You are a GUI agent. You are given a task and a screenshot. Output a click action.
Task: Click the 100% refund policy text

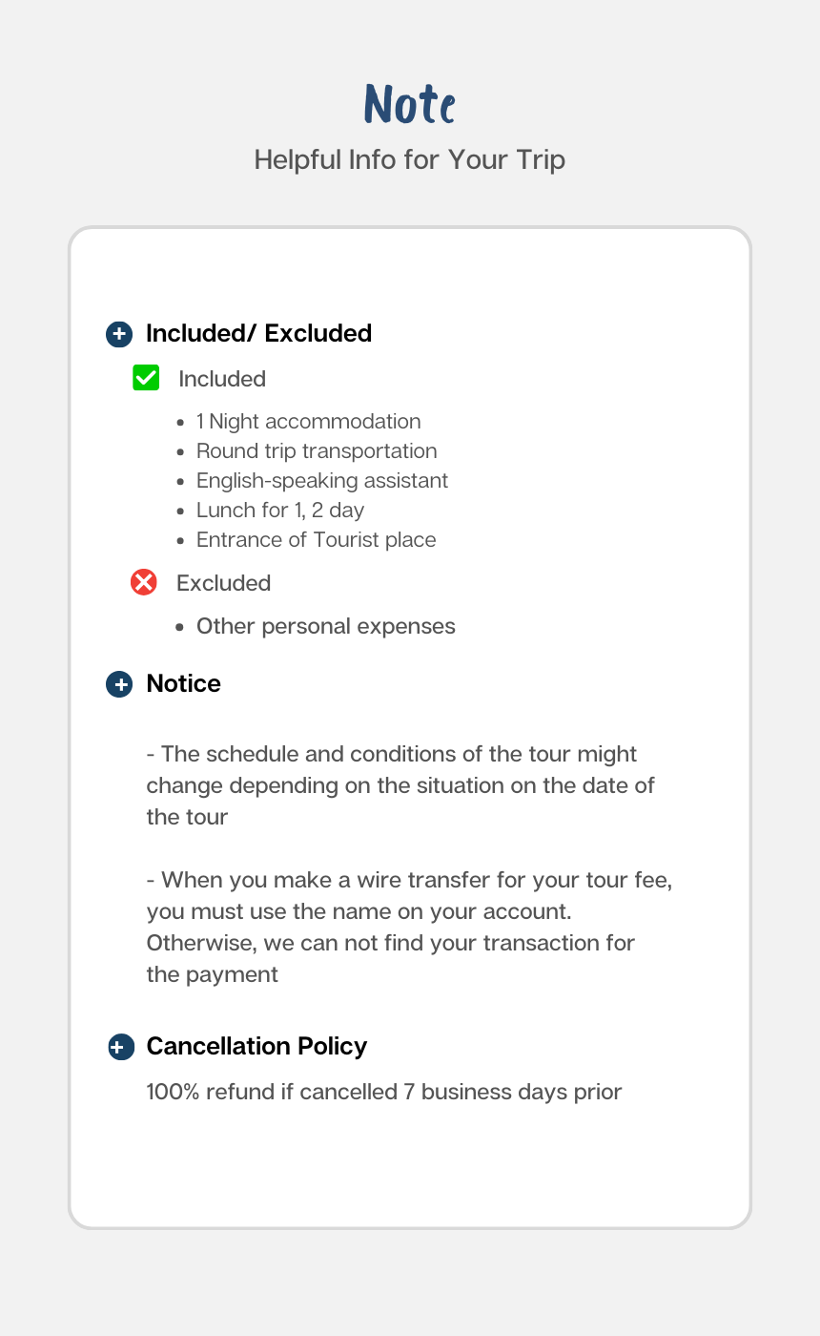[x=384, y=1092]
